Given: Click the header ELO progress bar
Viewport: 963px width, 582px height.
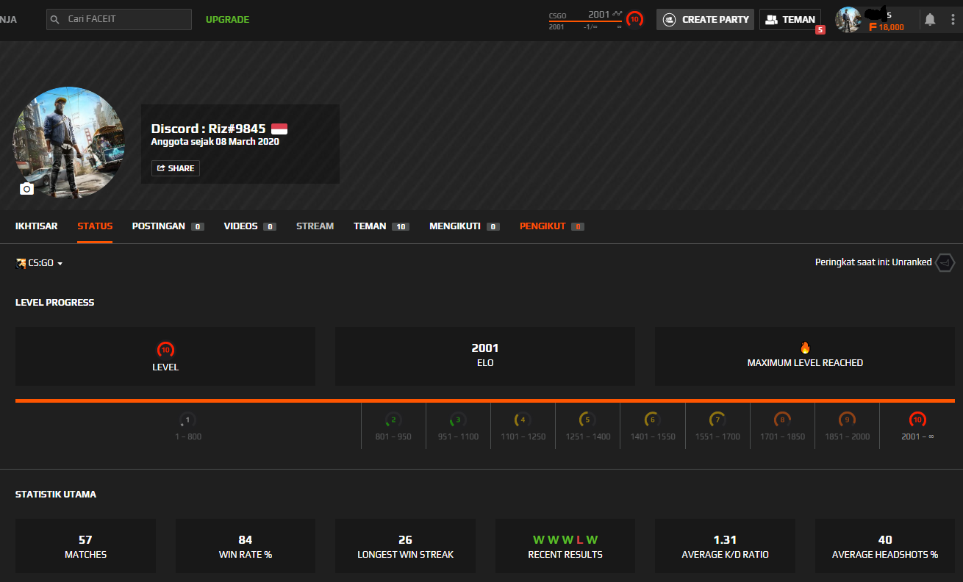Looking at the screenshot, I should (x=585, y=21).
